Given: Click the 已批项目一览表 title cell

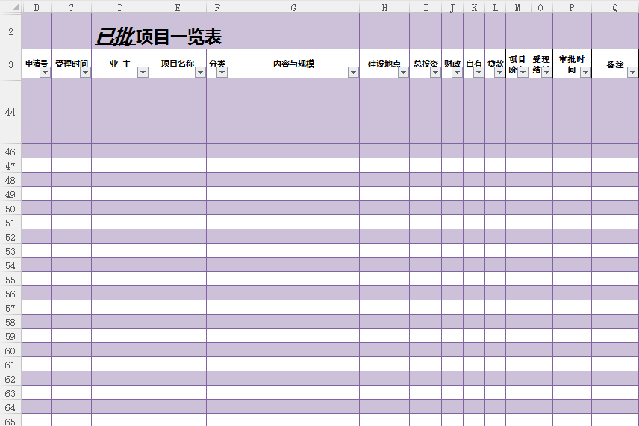Looking at the screenshot, I should (x=159, y=37).
